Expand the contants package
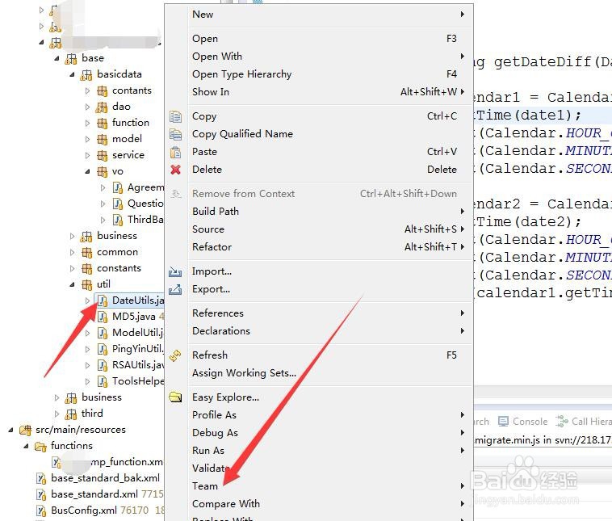612x521 pixels. 87,91
